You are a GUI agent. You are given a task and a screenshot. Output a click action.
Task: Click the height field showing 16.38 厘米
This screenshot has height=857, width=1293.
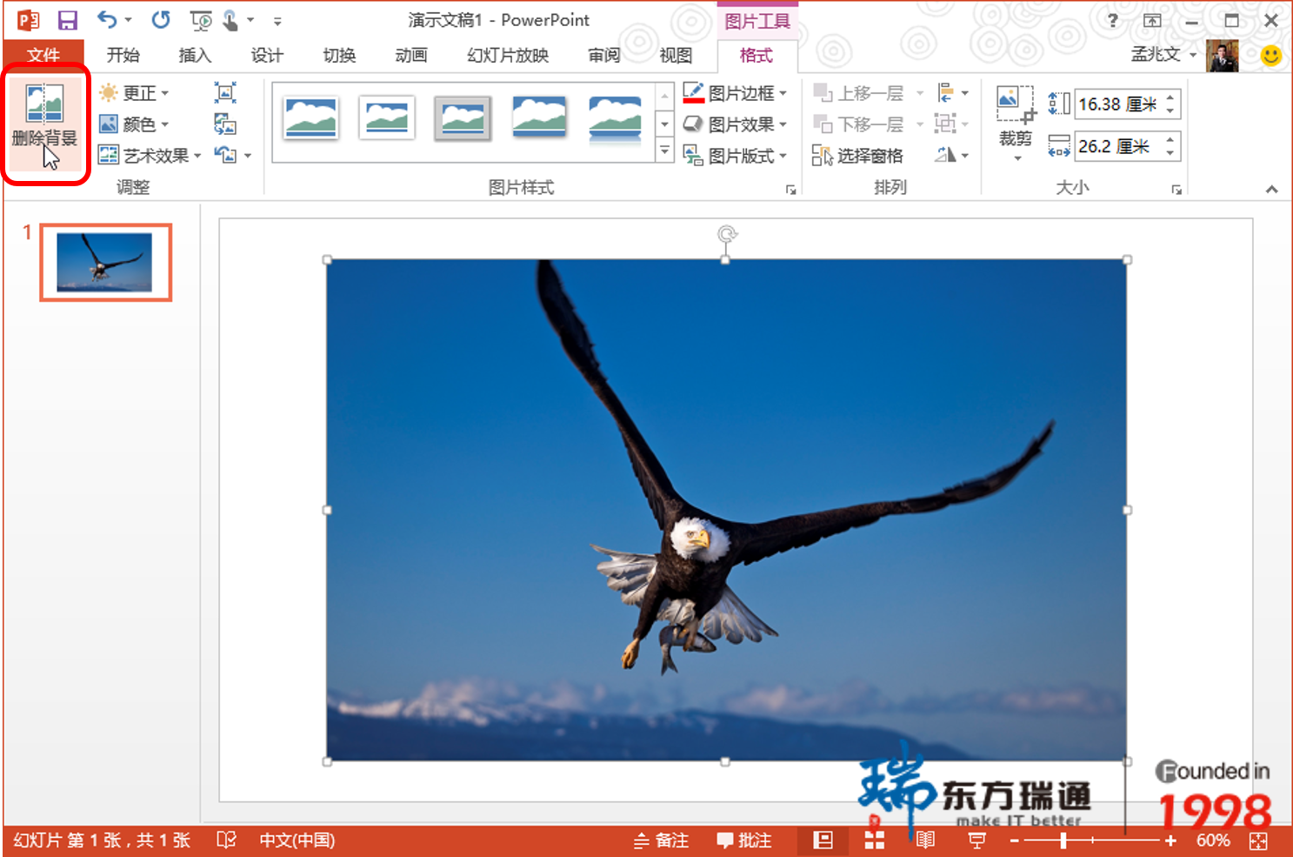1119,104
